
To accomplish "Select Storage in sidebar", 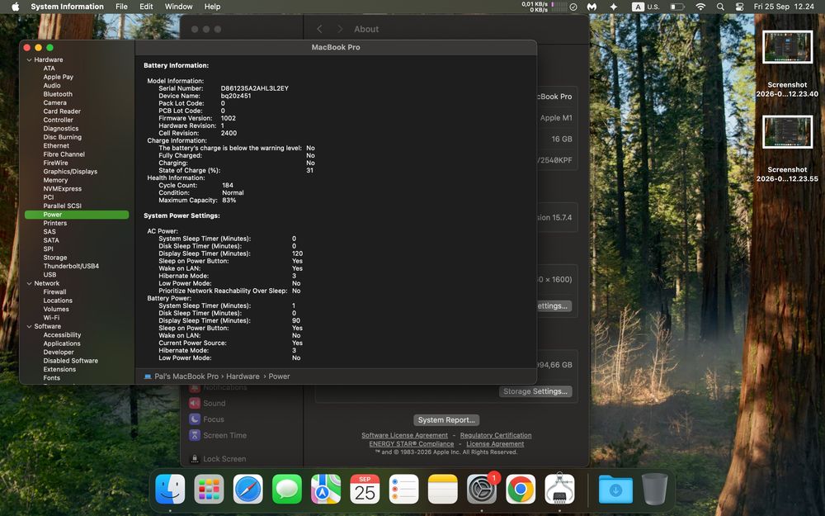I will pyautogui.click(x=54, y=258).
